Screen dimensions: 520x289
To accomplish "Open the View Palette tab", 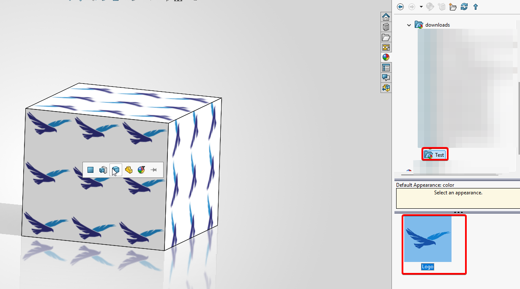I will 386,47.
